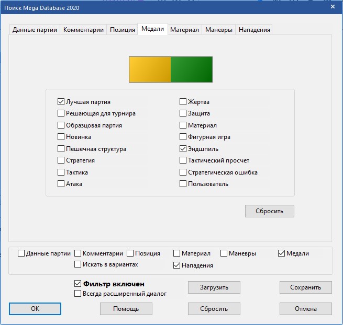The height and width of the screenshot is (325, 343).
Task: Click the yellow medal color swatch
Action: pos(150,69)
